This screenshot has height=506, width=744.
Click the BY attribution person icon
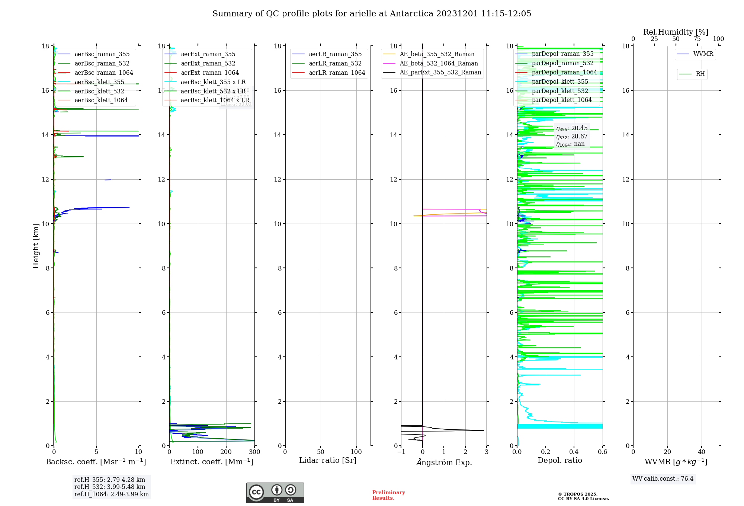276,490
